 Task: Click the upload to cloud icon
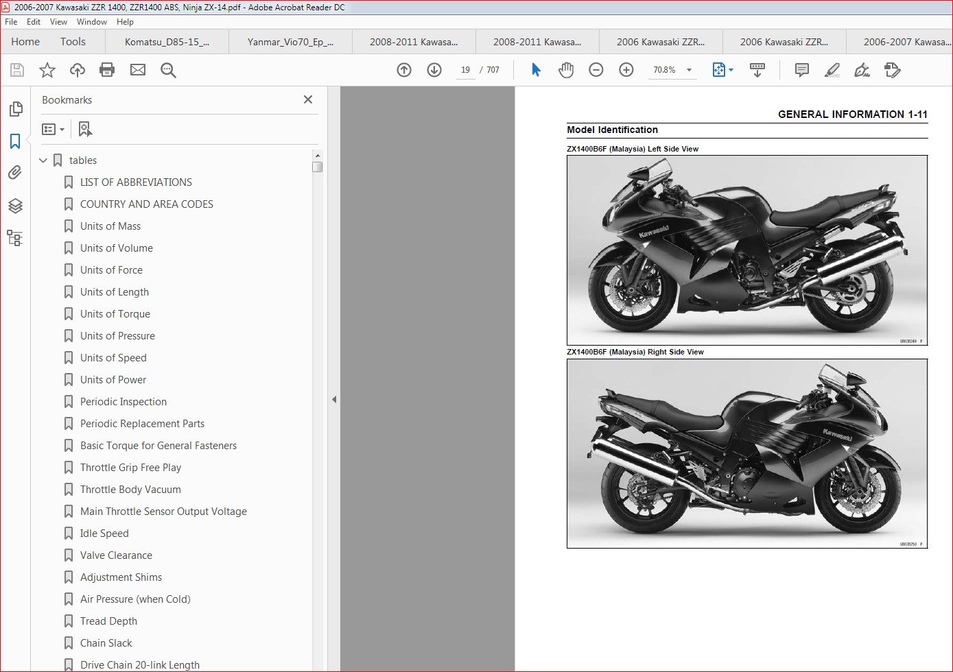[x=78, y=70]
